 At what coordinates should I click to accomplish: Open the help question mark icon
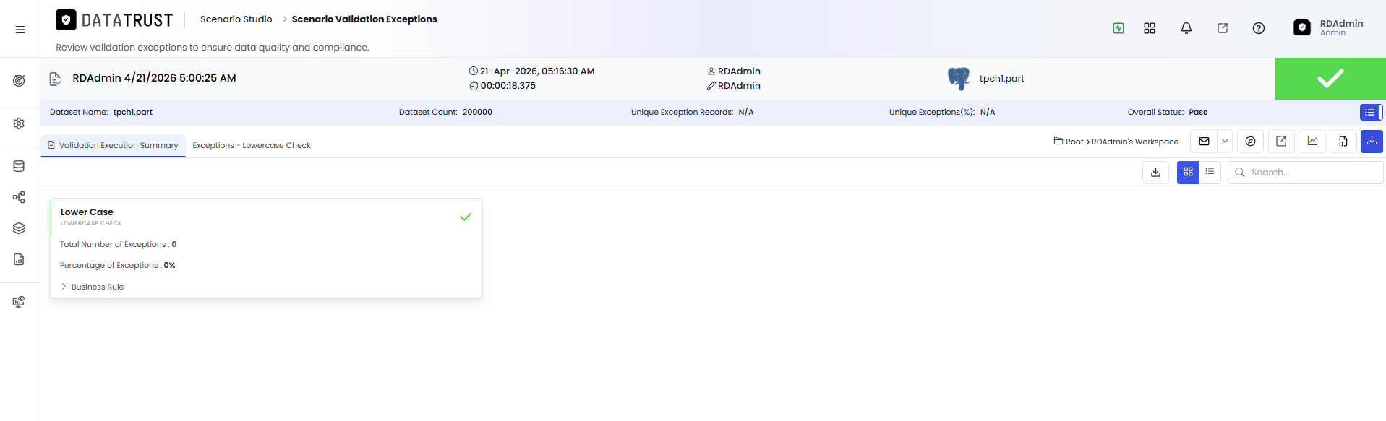[1259, 28]
